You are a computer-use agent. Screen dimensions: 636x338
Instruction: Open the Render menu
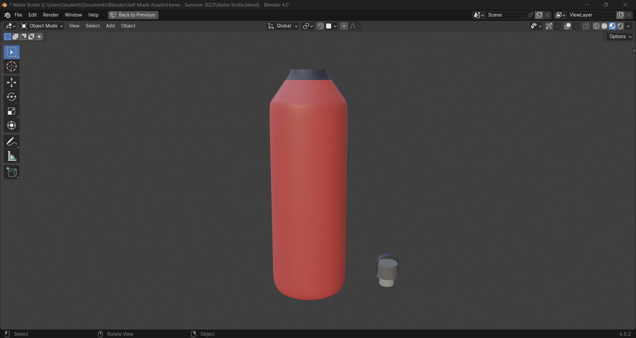click(50, 15)
